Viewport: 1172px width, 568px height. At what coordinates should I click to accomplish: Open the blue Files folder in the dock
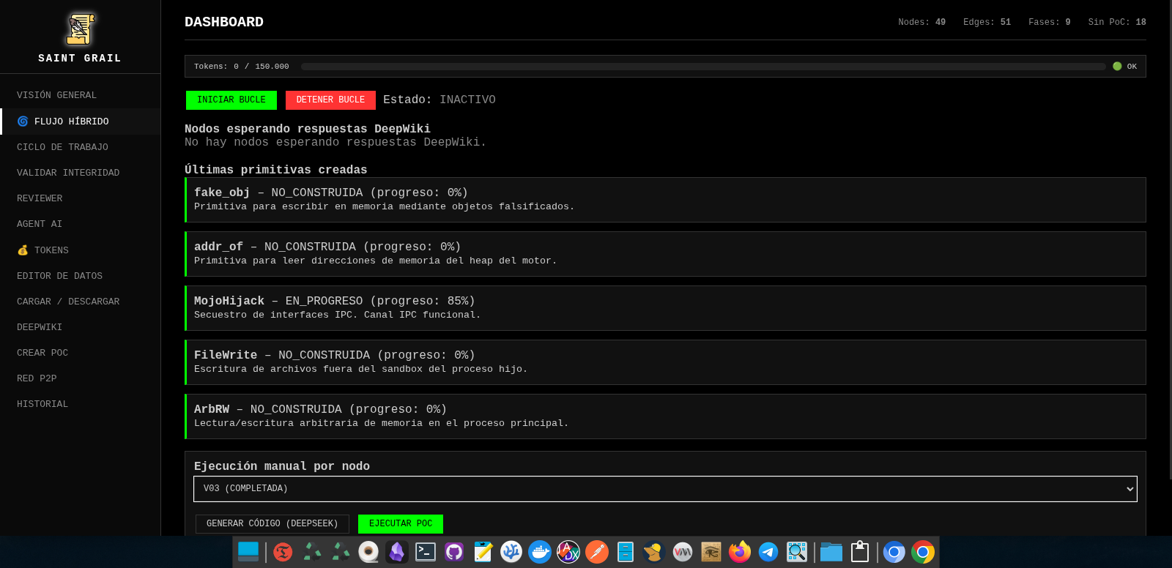click(x=831, y=552)
